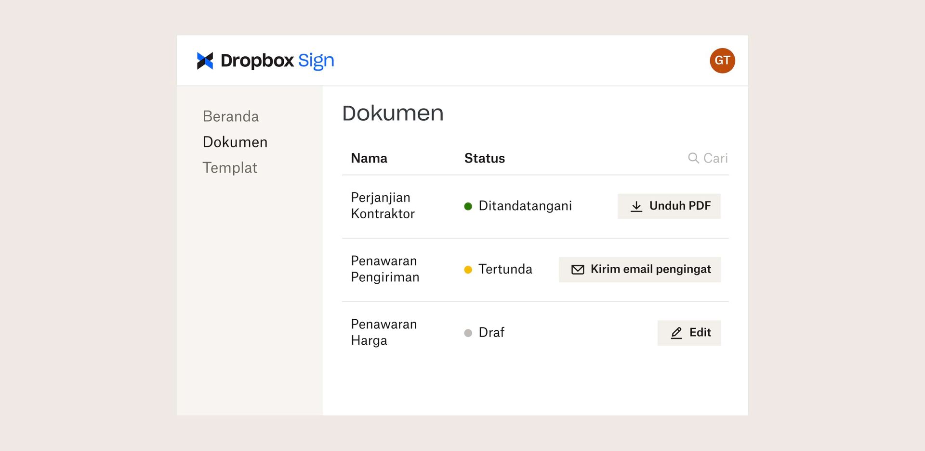Sort documents by the Status column header
The width and height of the screenshot is (925, 451).
(485, 158)
